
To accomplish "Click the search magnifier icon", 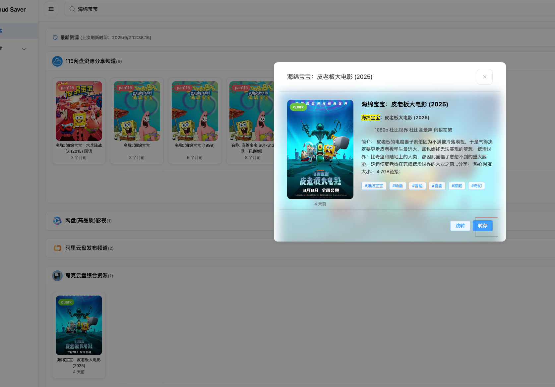I will pyautogui.click(x=72, y=9).
